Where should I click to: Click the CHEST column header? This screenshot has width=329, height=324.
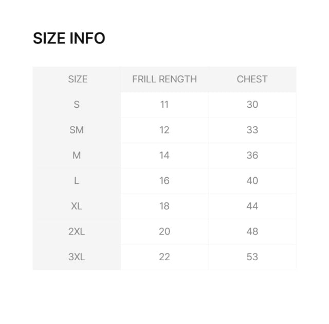(x=252, y=79)
